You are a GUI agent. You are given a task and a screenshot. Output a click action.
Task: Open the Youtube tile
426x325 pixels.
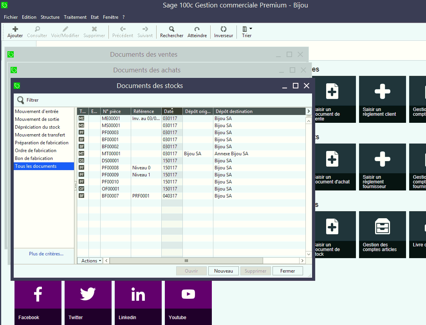[x=188, y=303]
